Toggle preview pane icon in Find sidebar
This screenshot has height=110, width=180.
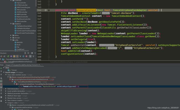[1, 97]
